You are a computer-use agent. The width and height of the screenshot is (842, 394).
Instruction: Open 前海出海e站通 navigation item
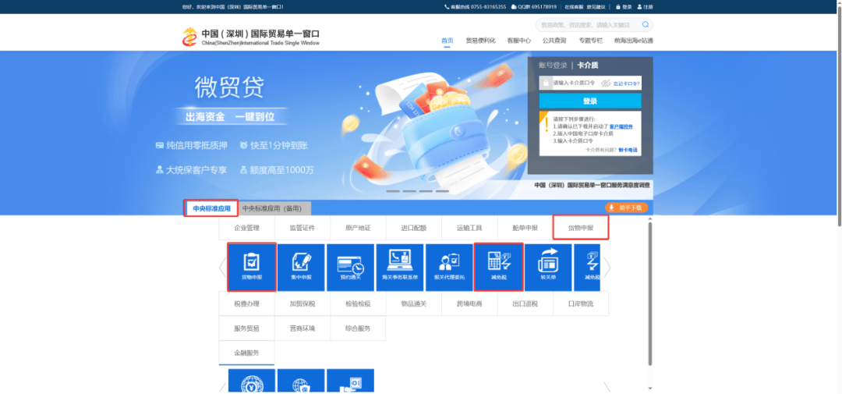[634, 41]
